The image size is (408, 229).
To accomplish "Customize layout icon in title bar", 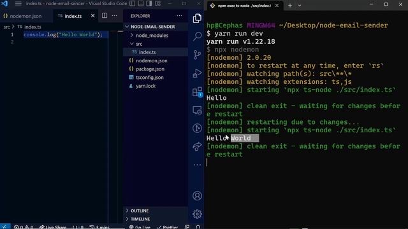I will [x=157, y=3].
